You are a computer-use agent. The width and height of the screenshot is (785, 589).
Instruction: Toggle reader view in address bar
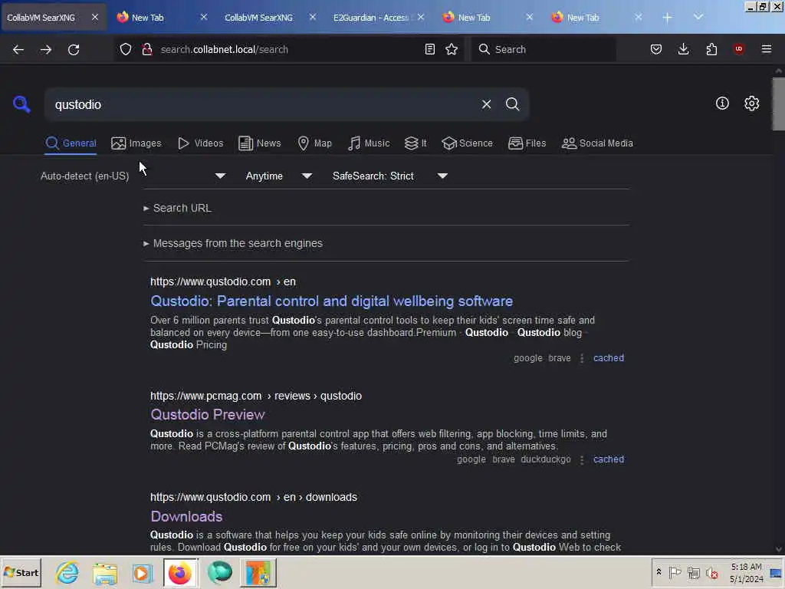[429, 49]
